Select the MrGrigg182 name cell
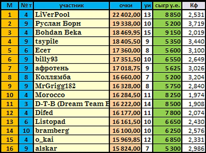 click(x=71, y=86)
